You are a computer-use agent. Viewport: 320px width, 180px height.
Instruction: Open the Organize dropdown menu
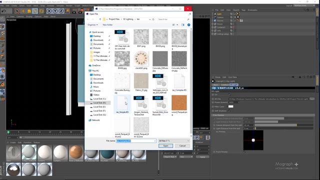click(92, 24)
